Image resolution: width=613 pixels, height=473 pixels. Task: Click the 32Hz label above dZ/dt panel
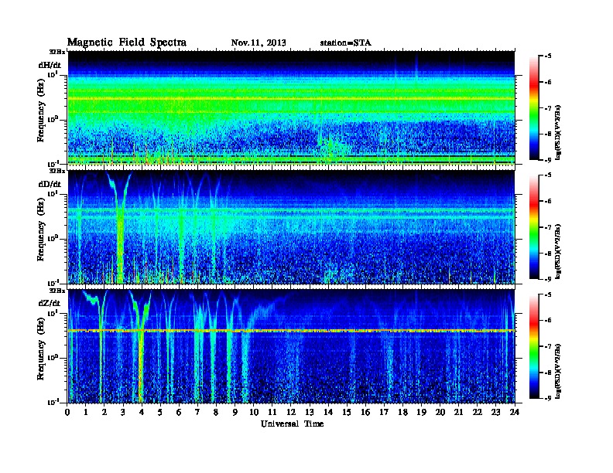click(x=57, y=291)
